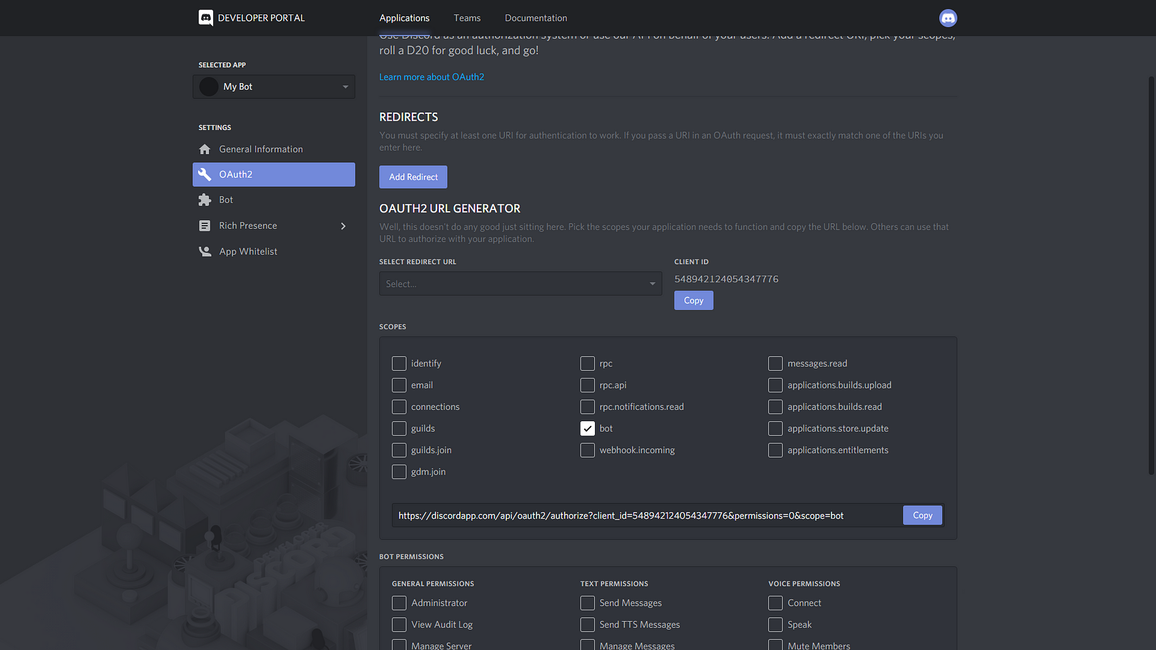Check the guilds scope
The image size is (1156, 650).
coord(399,428)
